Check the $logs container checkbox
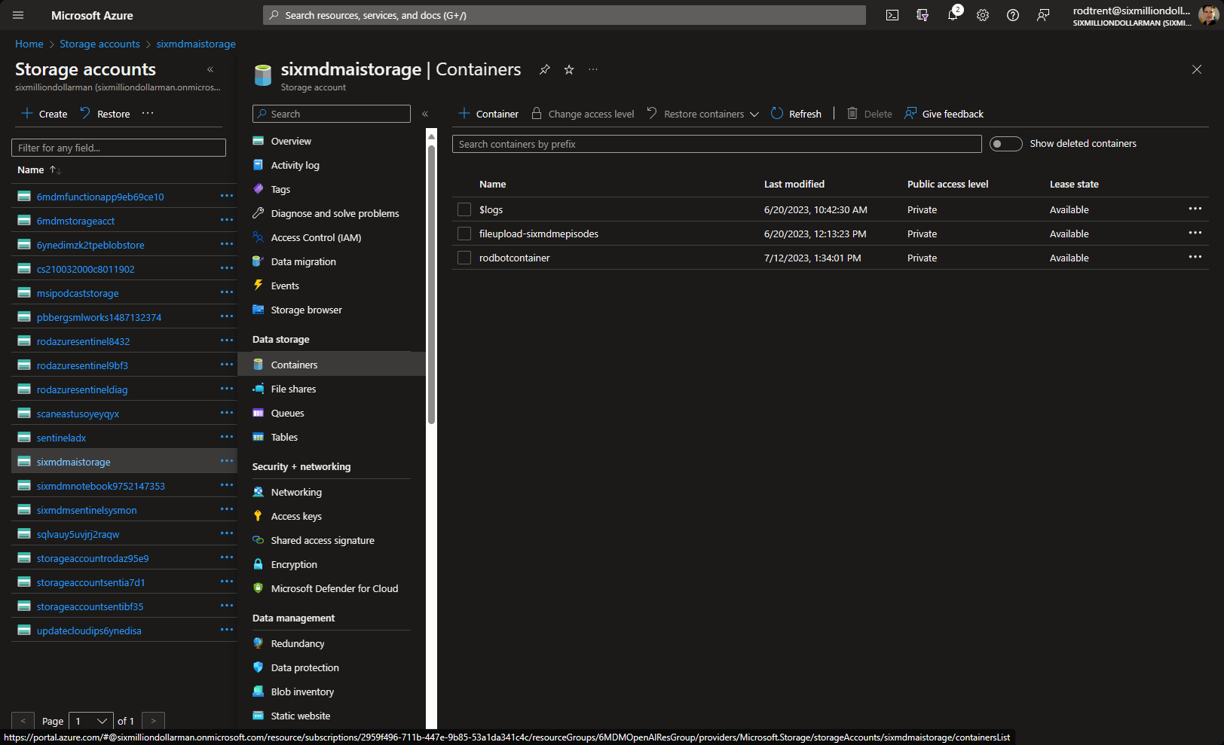This screenshot has width=1224, height=745. click(x=464, y=209)
